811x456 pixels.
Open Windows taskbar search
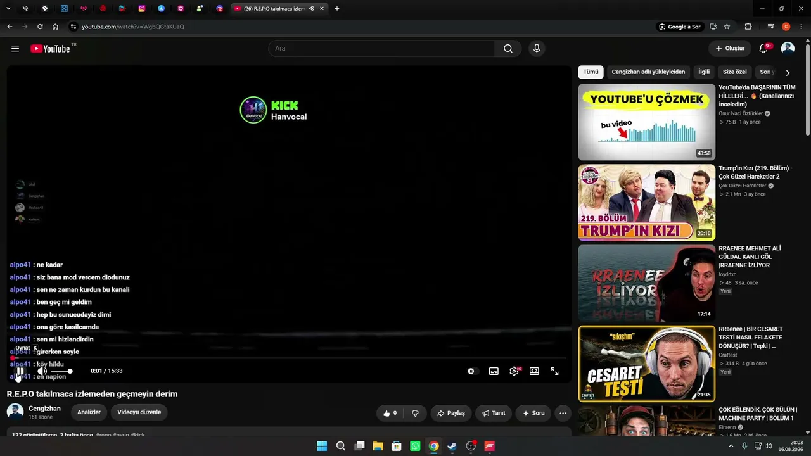click(341, 446)
